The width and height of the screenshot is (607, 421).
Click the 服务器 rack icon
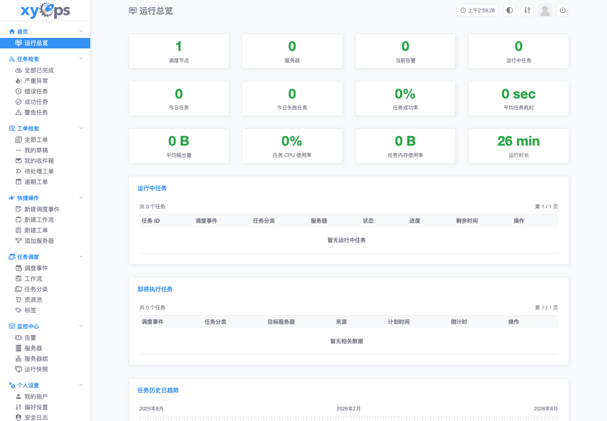tap(19, 348)
